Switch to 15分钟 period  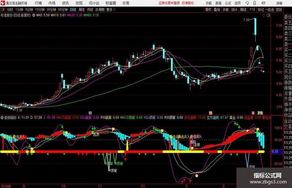point(40,10)
